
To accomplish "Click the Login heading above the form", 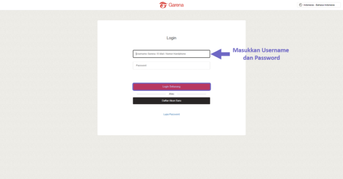I will point(171,38).
